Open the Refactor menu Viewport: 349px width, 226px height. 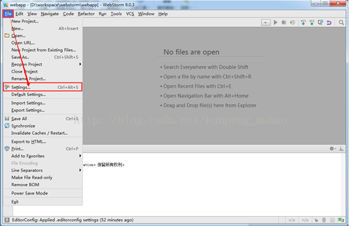86,14
